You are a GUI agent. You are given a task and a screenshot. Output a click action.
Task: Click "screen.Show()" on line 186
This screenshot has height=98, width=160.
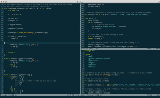[x=94, y=6]
